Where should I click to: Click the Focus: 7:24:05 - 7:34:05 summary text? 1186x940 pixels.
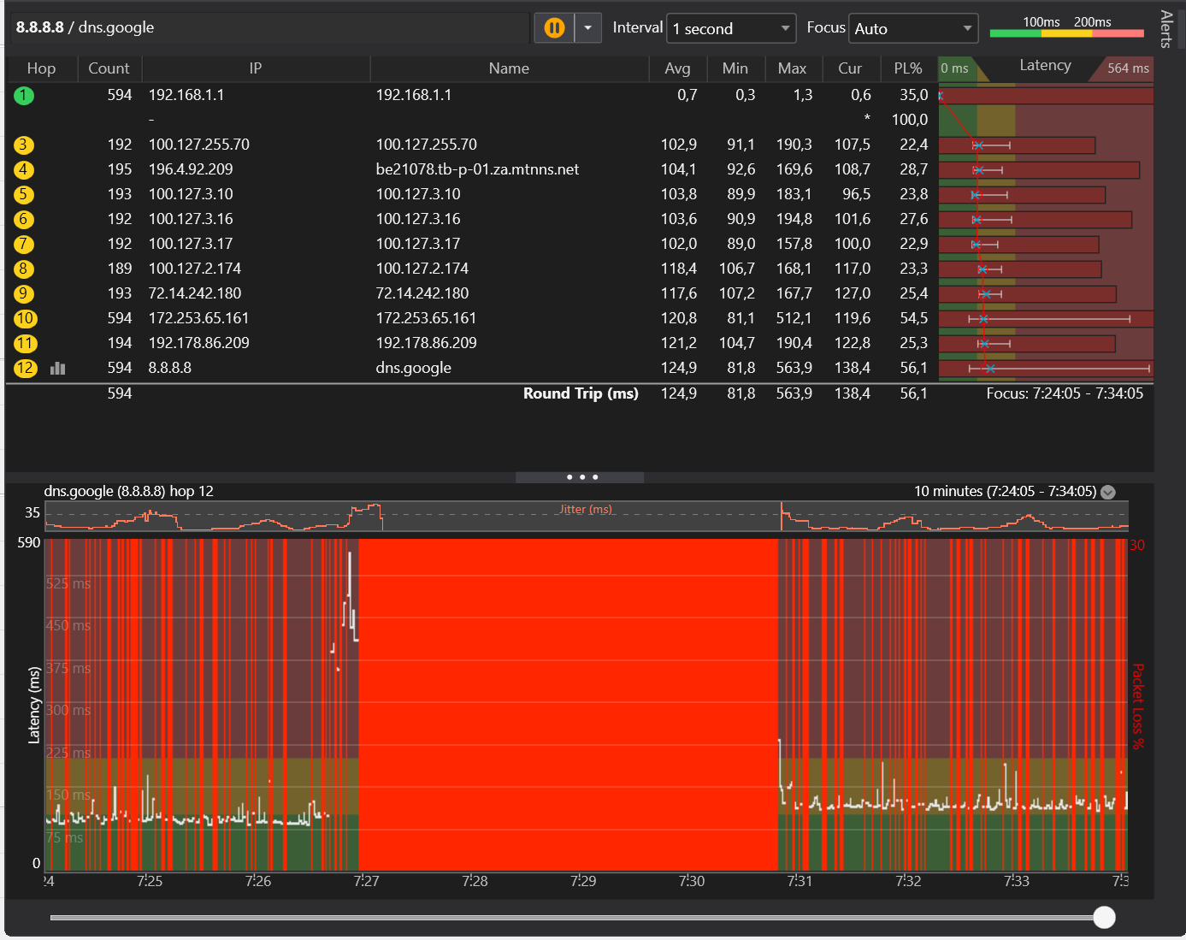(x=1065, y=393)
